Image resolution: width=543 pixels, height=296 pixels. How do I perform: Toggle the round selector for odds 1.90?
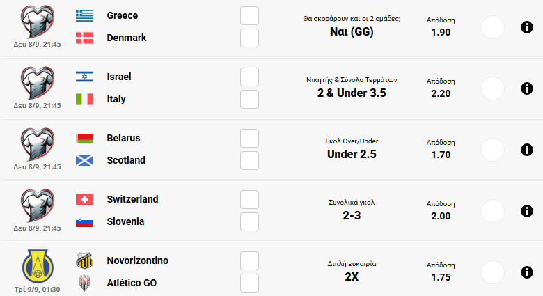click(493, 27)
